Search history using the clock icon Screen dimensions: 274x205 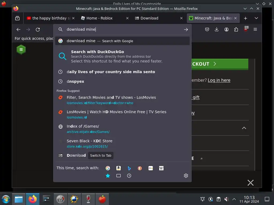[x=129, y=176]
